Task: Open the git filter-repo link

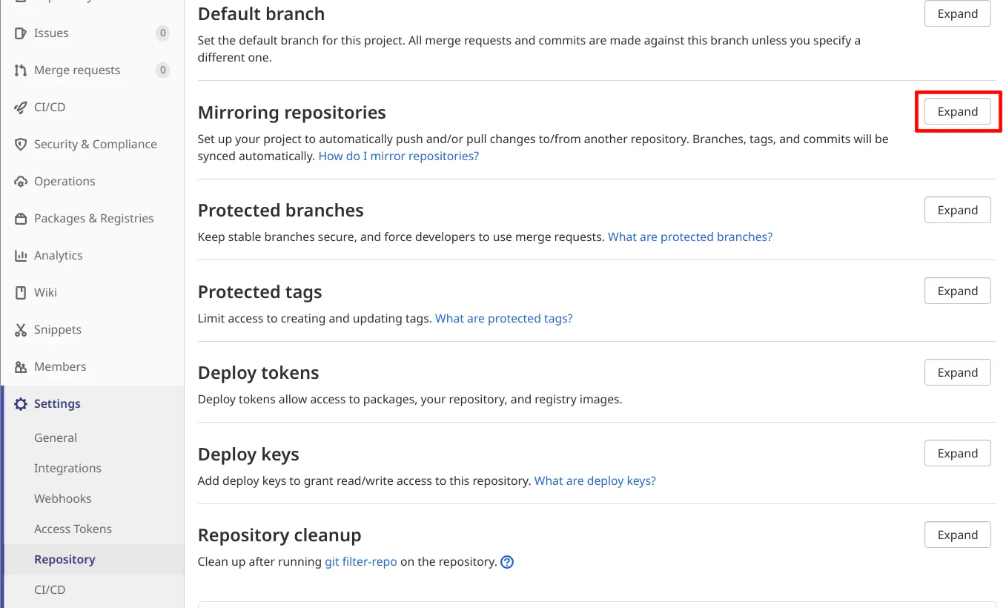Action: pos(361,562)
